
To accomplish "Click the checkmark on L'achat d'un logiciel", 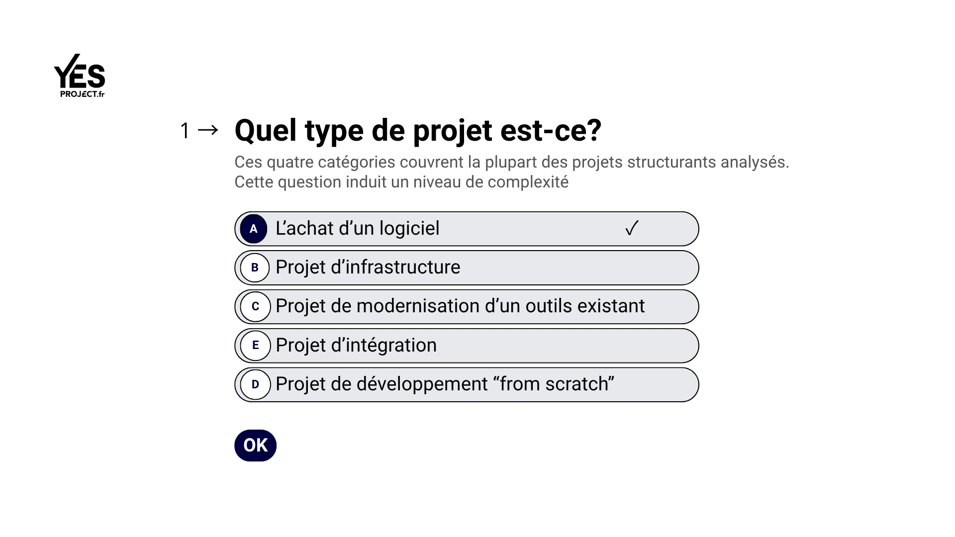I will [632, 228].
